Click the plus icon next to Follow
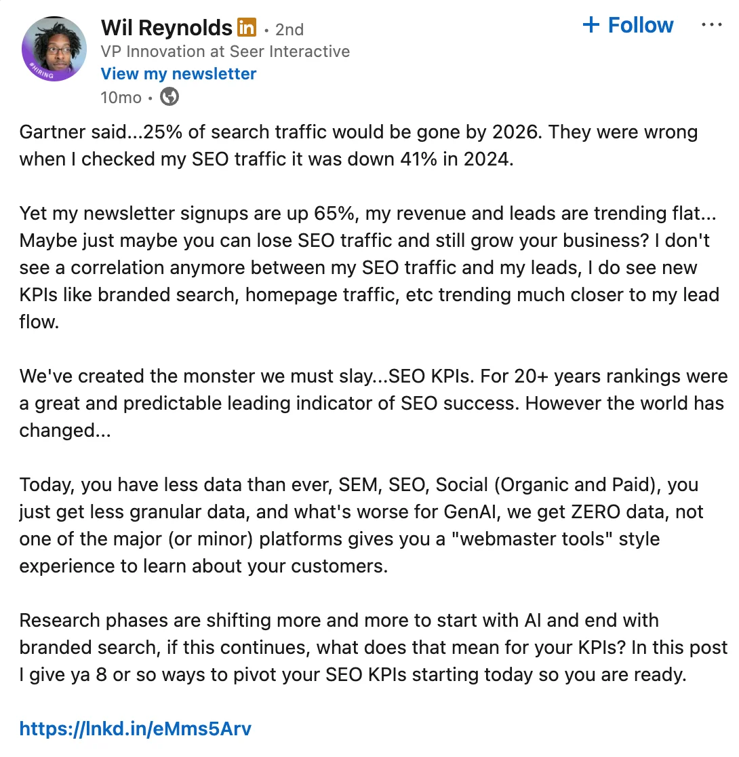739x757 pixels. click(x=591, y=26)
